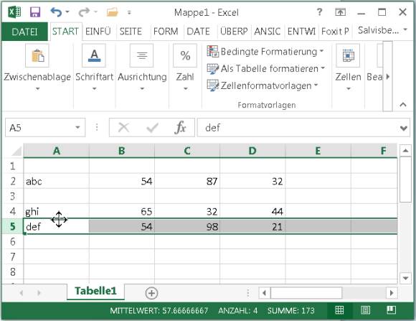Open Als Tabelle formatieren dropdown
416x321 pixels.
coord(266,68)
